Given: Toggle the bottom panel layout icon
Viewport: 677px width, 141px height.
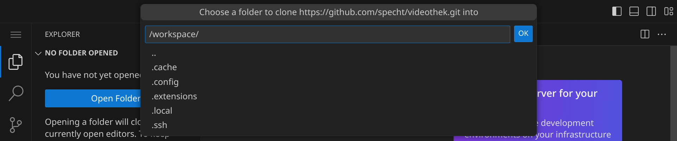Looking at the screenshot, I should 634,12.
